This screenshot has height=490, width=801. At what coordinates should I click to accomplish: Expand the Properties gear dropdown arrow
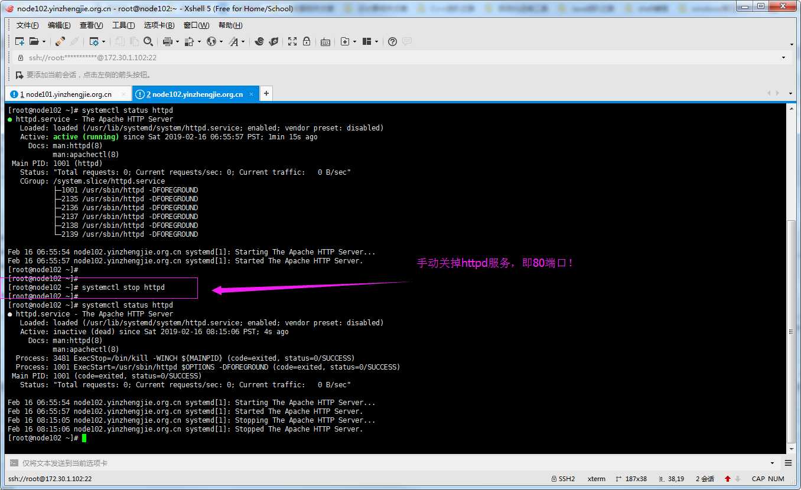pyautogui.click(x=103, y=41)
